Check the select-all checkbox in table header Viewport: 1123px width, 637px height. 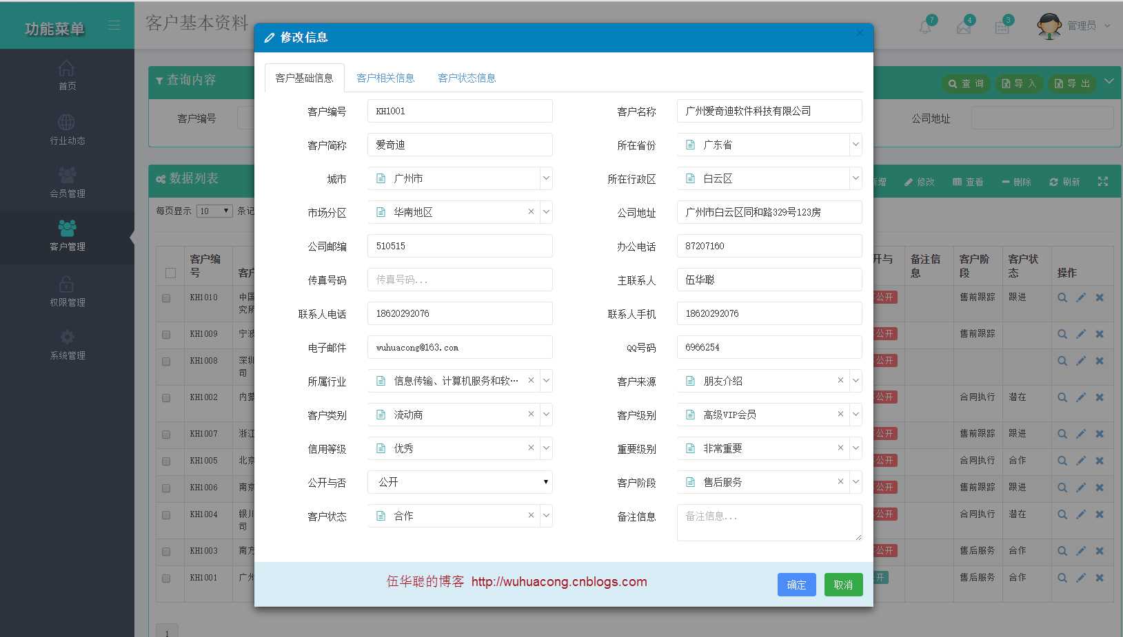click(170, 273)
